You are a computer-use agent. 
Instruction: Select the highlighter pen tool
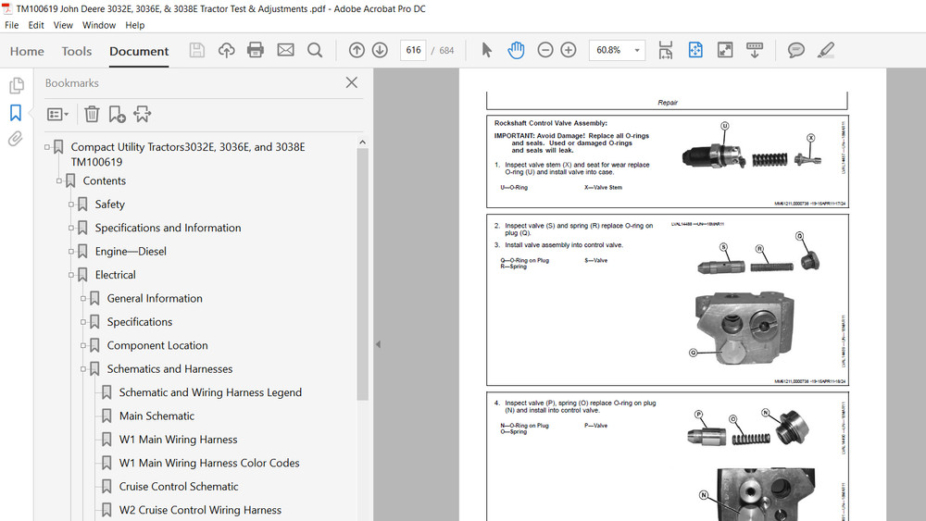[826, 50]
